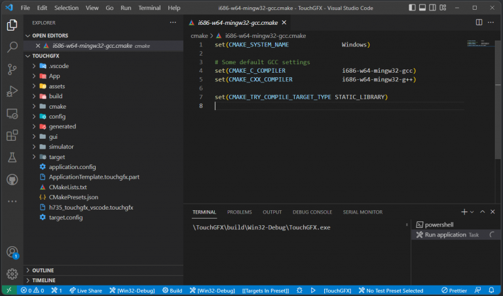Image resolution: width=503 pixels, height=296 pixels.
Task: Expand the build folder
Action: (103, 96)
